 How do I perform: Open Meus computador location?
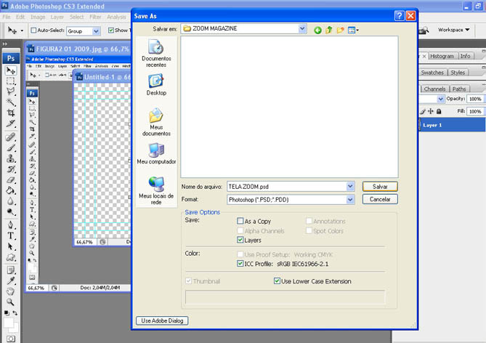click(x=155, y=153)
